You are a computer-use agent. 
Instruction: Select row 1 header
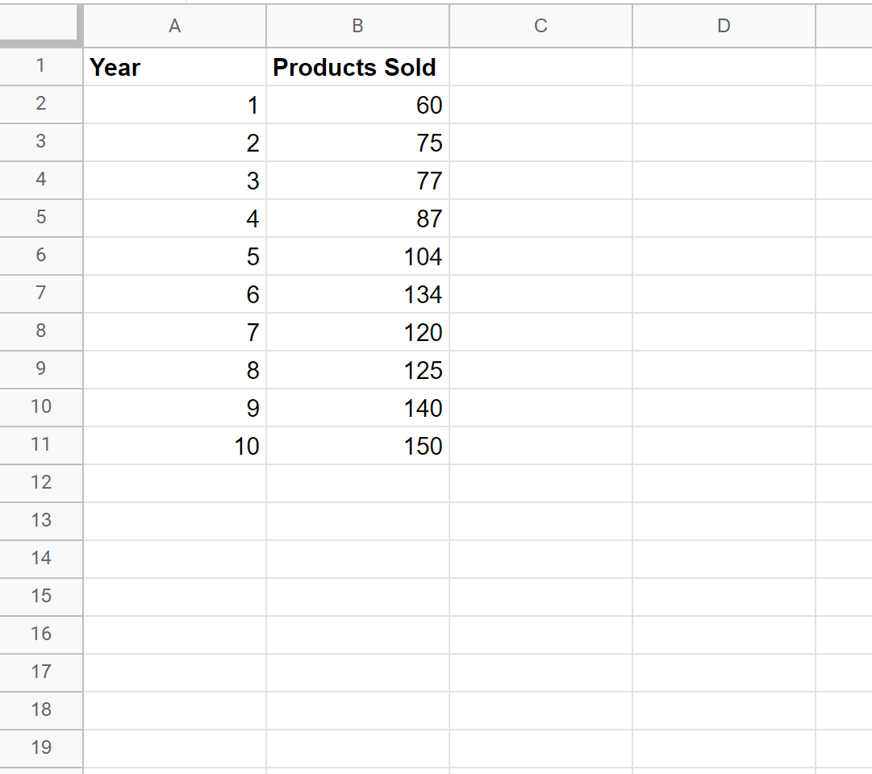pyautogui.click(x=41, y=66)
